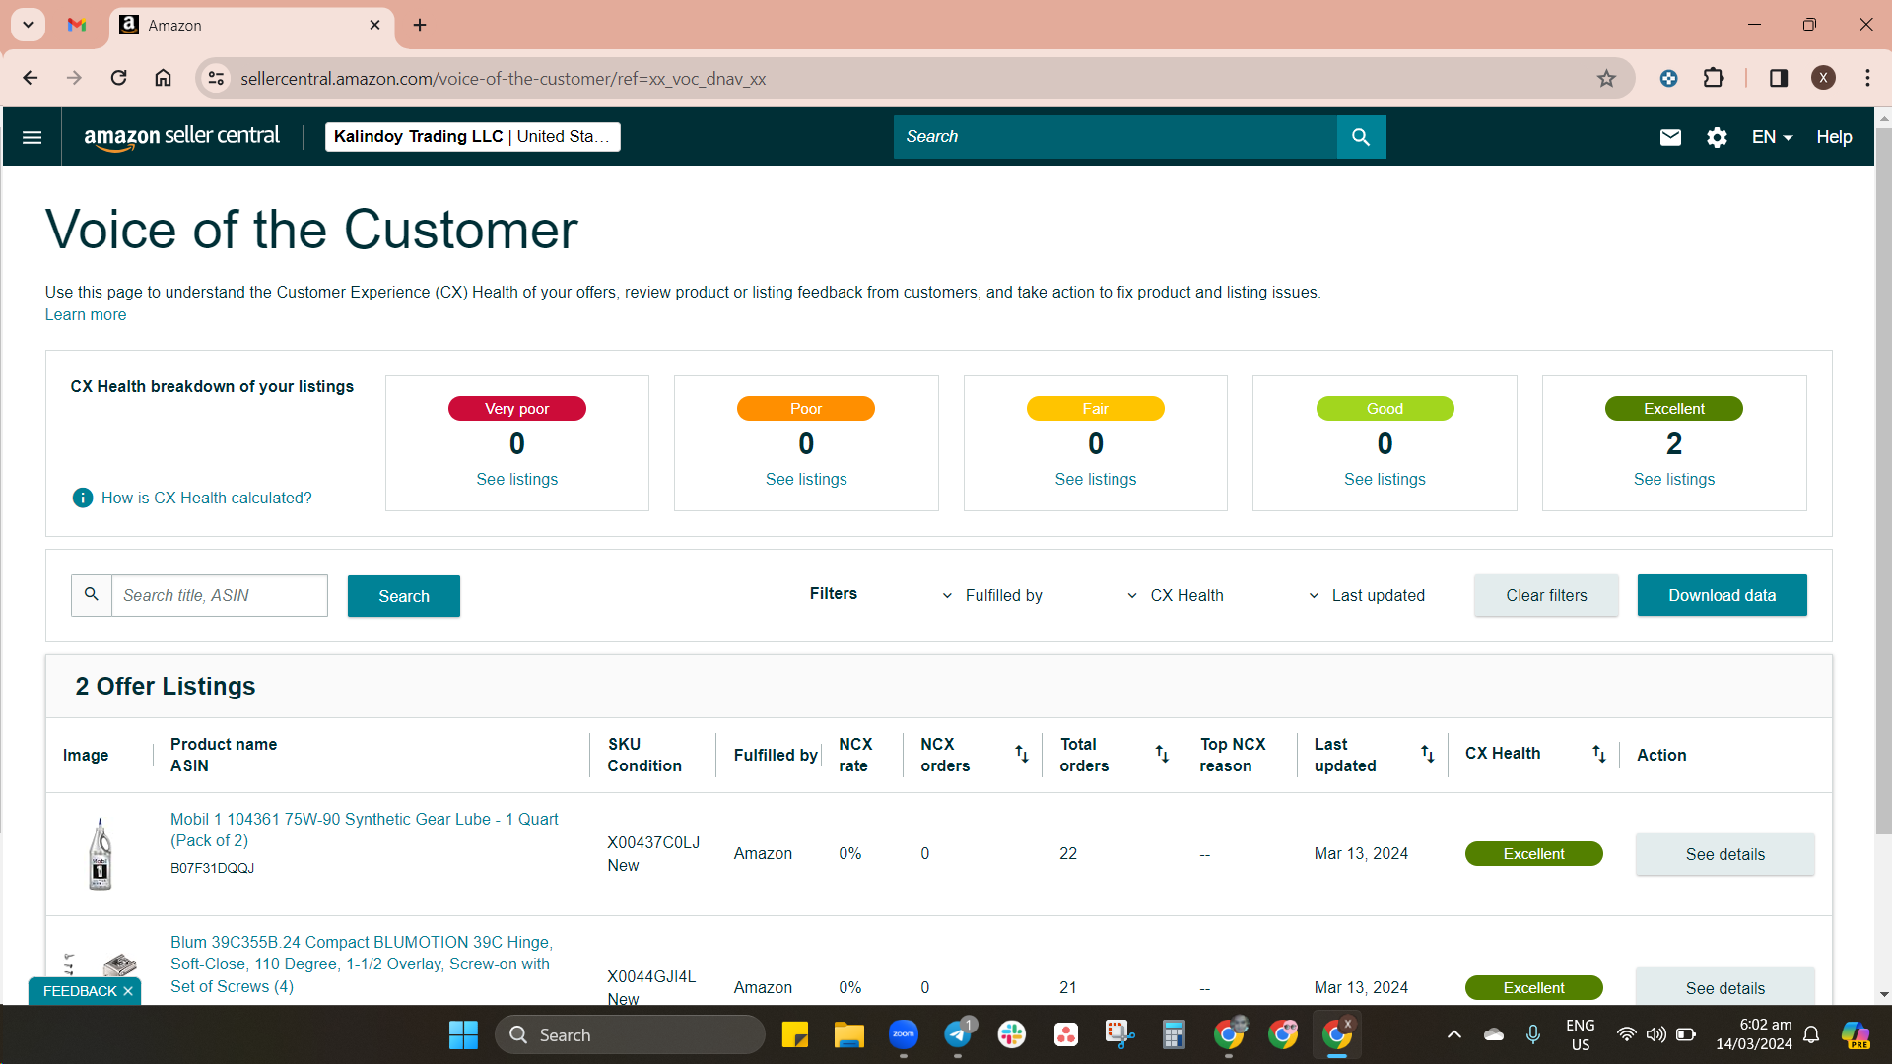Viewport: 1892px width, 1064px height.
Task: Close the FEEDBACK tab
Action: 128,991
